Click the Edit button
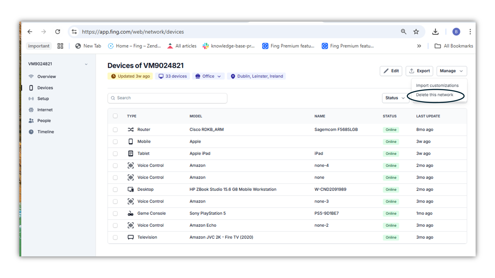495x278 pixels. click(391, 71)
